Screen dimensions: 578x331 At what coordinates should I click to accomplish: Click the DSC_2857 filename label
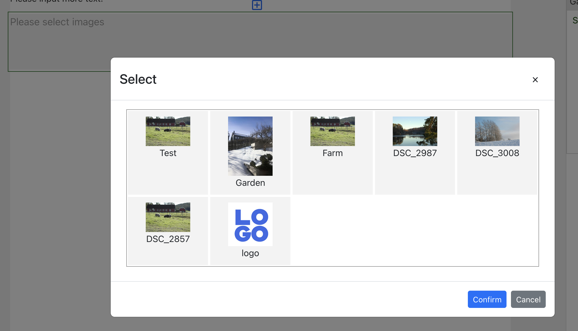coord(168,239)
